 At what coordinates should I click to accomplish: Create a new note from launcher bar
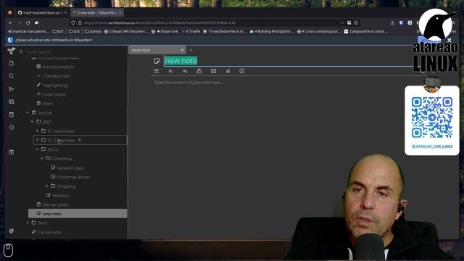point(12,63)
